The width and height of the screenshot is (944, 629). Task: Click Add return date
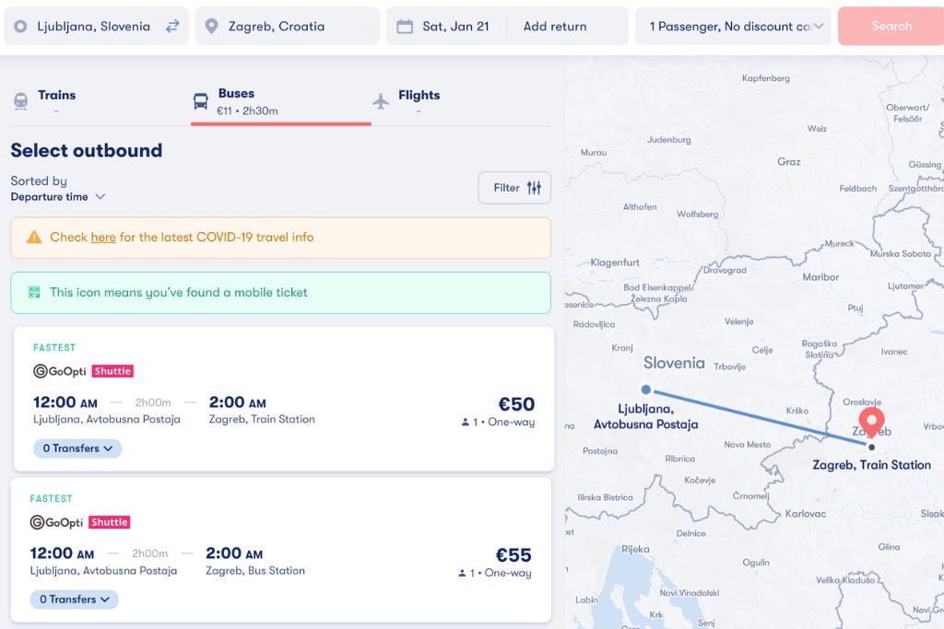click(554, 27)
